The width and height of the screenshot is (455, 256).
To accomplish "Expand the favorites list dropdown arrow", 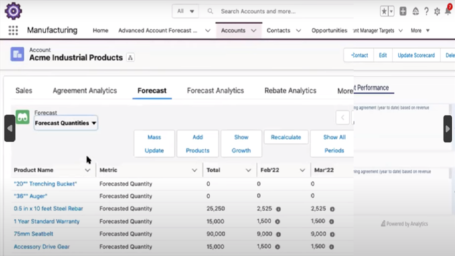I will pyautogui.click(x=391, y=11).
